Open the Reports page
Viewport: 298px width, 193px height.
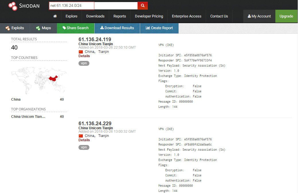119,16
